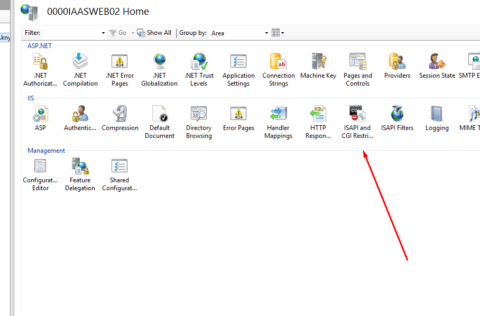This screenshot has width=480, height=316.
Task: Click the server icon beside Home title
Action: [30, 12]
